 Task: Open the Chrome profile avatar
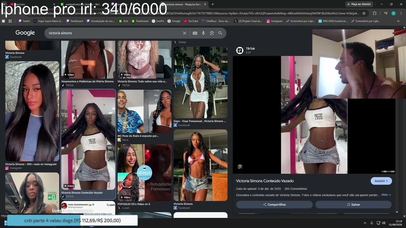[x=393, y=13]
